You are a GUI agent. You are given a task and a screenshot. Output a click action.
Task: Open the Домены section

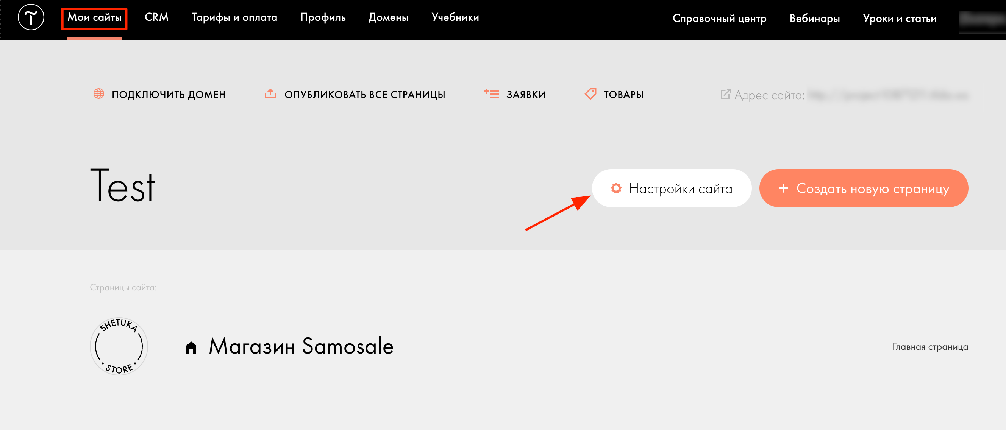388,17
